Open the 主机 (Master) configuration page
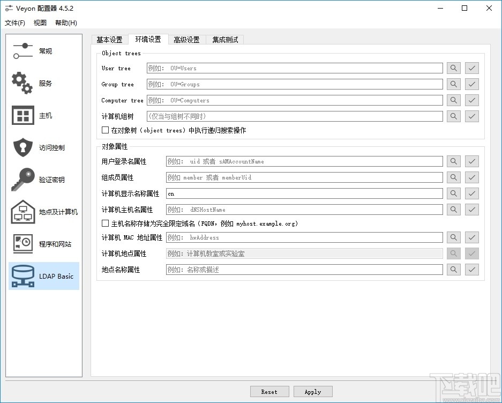Image resolution: width=502 pixels, height=403 pixels. (x=43, y=115)
